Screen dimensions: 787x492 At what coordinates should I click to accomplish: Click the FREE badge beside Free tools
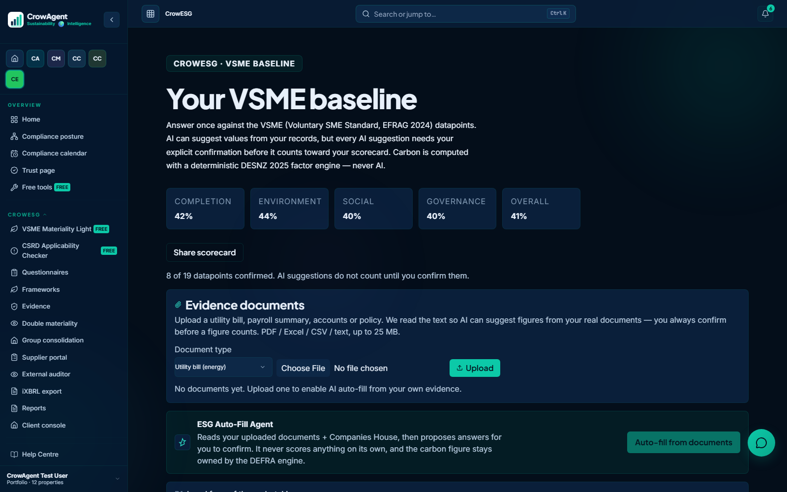(x=62, y=187)
